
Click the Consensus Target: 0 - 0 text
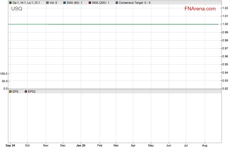(x=134, y=3)
